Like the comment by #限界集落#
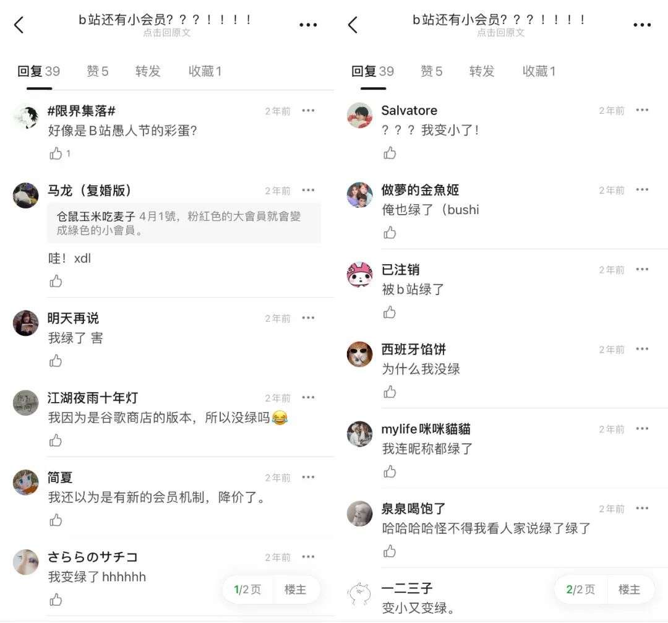Image resolution: width=668 pixels, height=623 pixels. tap(56, 153)
